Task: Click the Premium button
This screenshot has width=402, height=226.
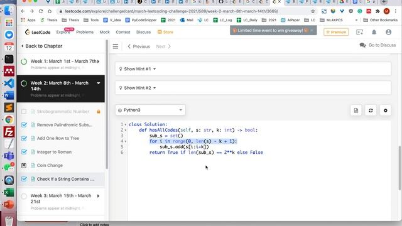Action: pos(336,32)
